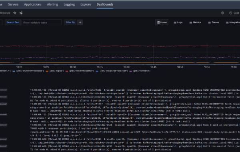Click the 10:45 time axis label
This screenshot has height=152, width=240.
(153, 67)
